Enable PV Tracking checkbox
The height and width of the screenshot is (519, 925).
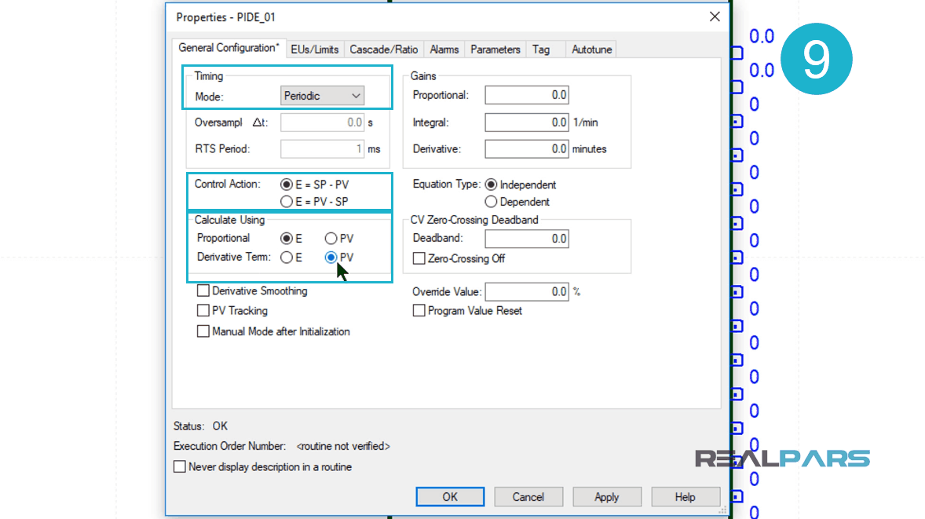point(203,310)
